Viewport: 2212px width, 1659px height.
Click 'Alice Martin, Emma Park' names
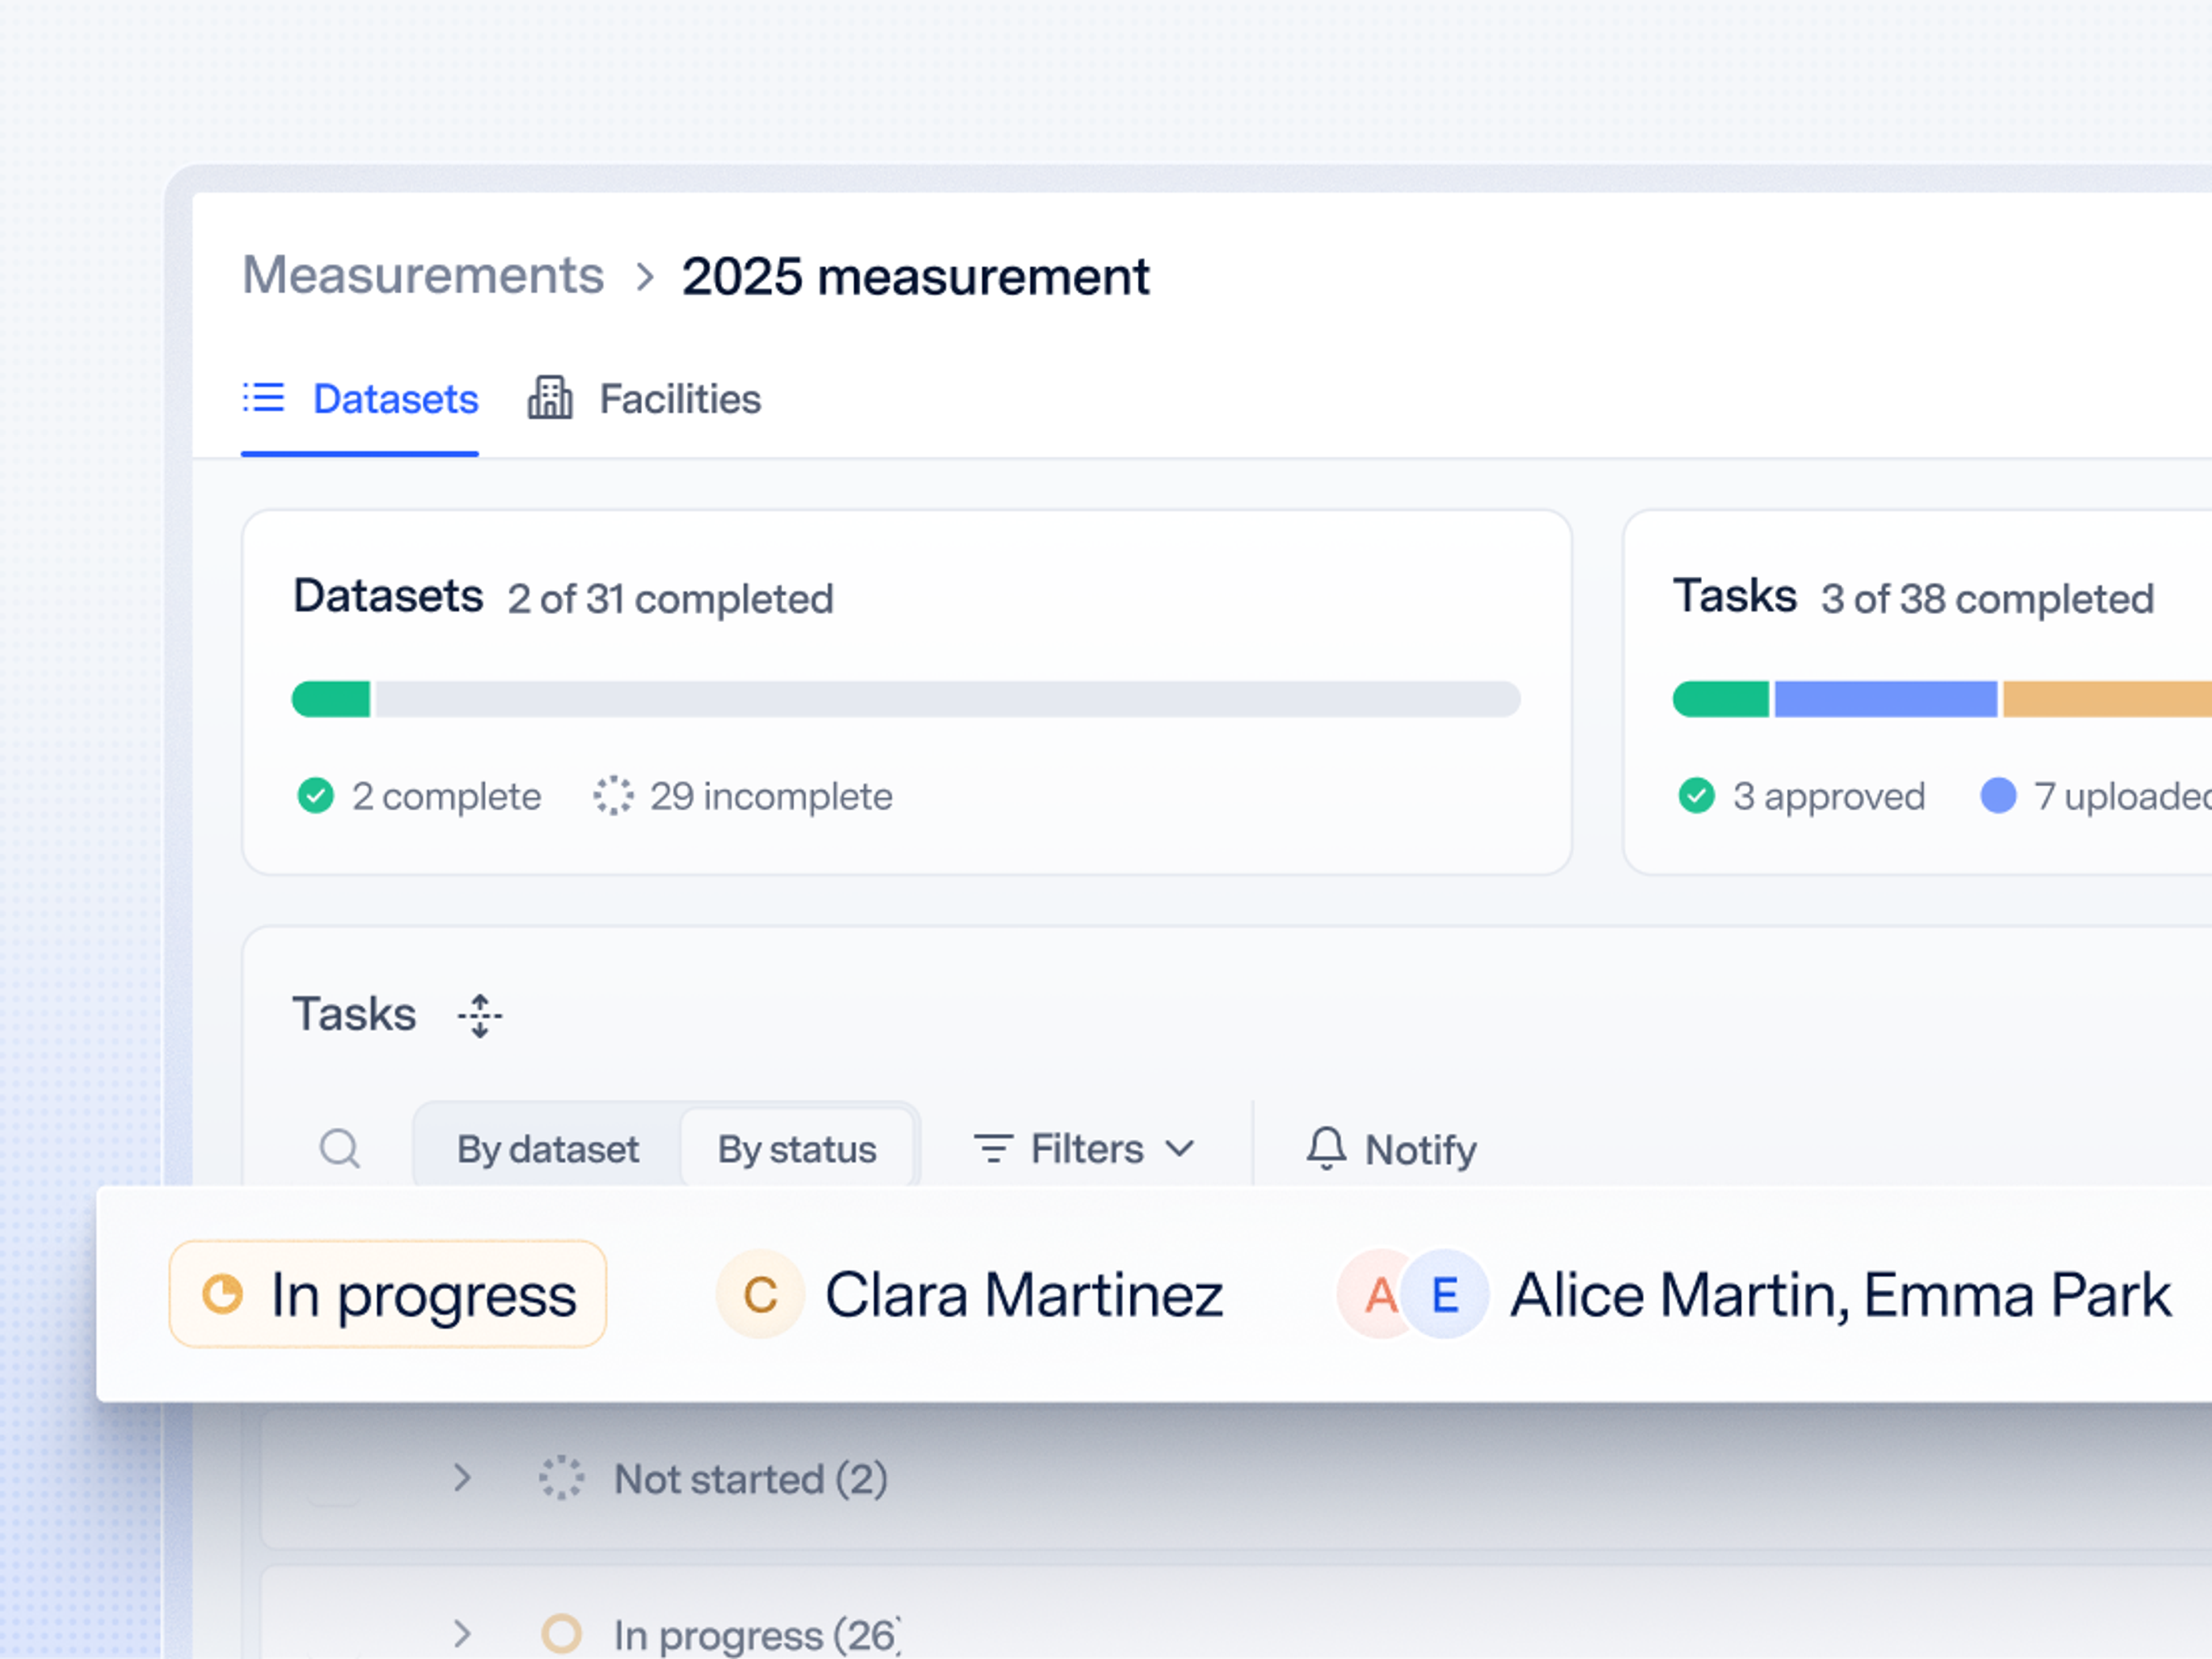[1840, 1296]
